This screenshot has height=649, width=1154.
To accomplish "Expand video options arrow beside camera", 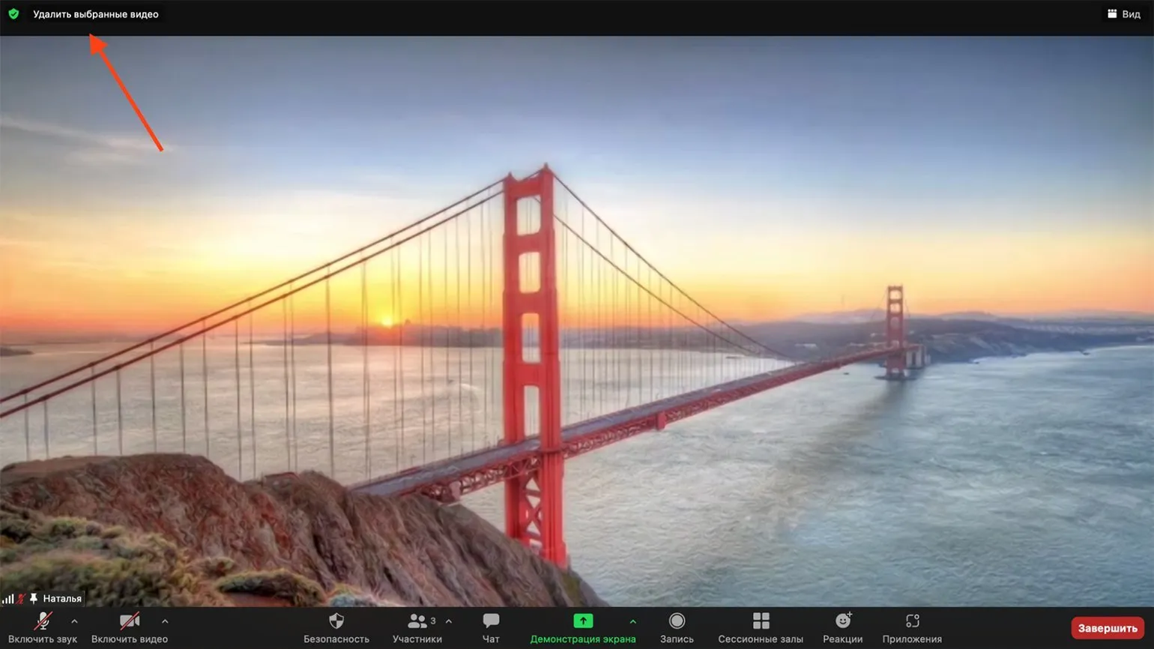I will tap(165, 621).
